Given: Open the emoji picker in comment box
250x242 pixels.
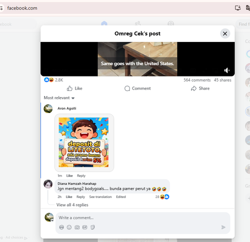Looking at the screenshot, I should [69, 227].
